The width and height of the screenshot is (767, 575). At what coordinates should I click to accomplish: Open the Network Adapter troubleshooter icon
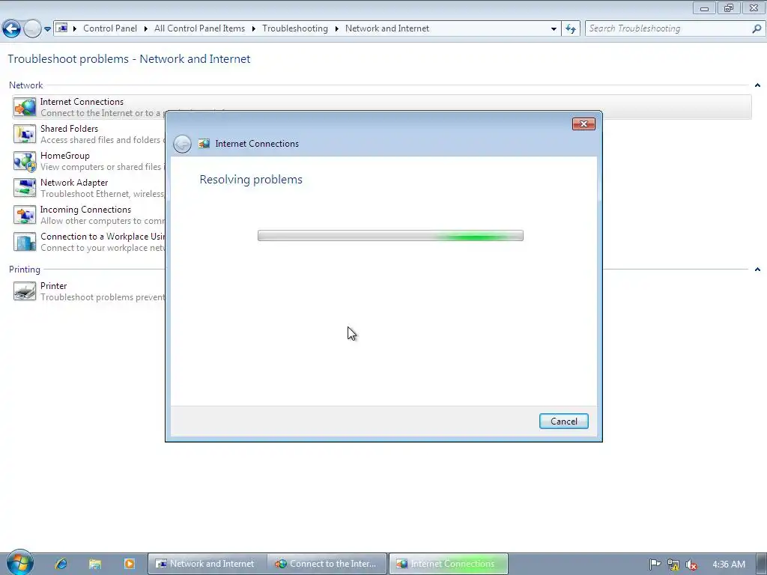coord(25,188)
